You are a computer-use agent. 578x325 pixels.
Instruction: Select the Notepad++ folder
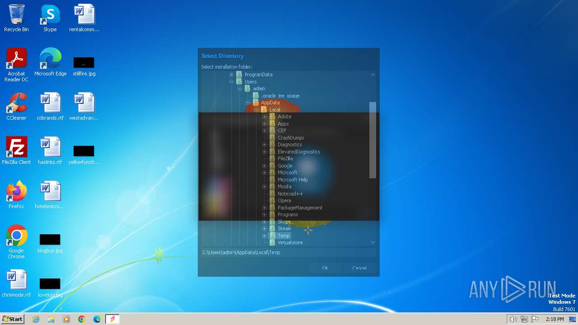pyautogui.click(x=290, y=194)
